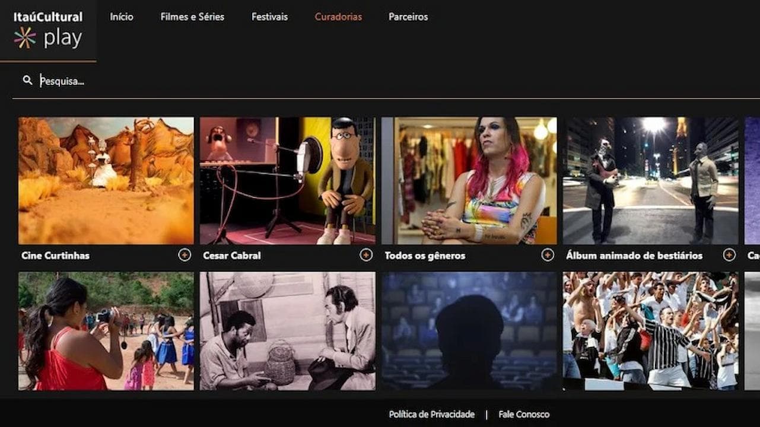Click the Fale Conosco link

click(x=524, y=415)
